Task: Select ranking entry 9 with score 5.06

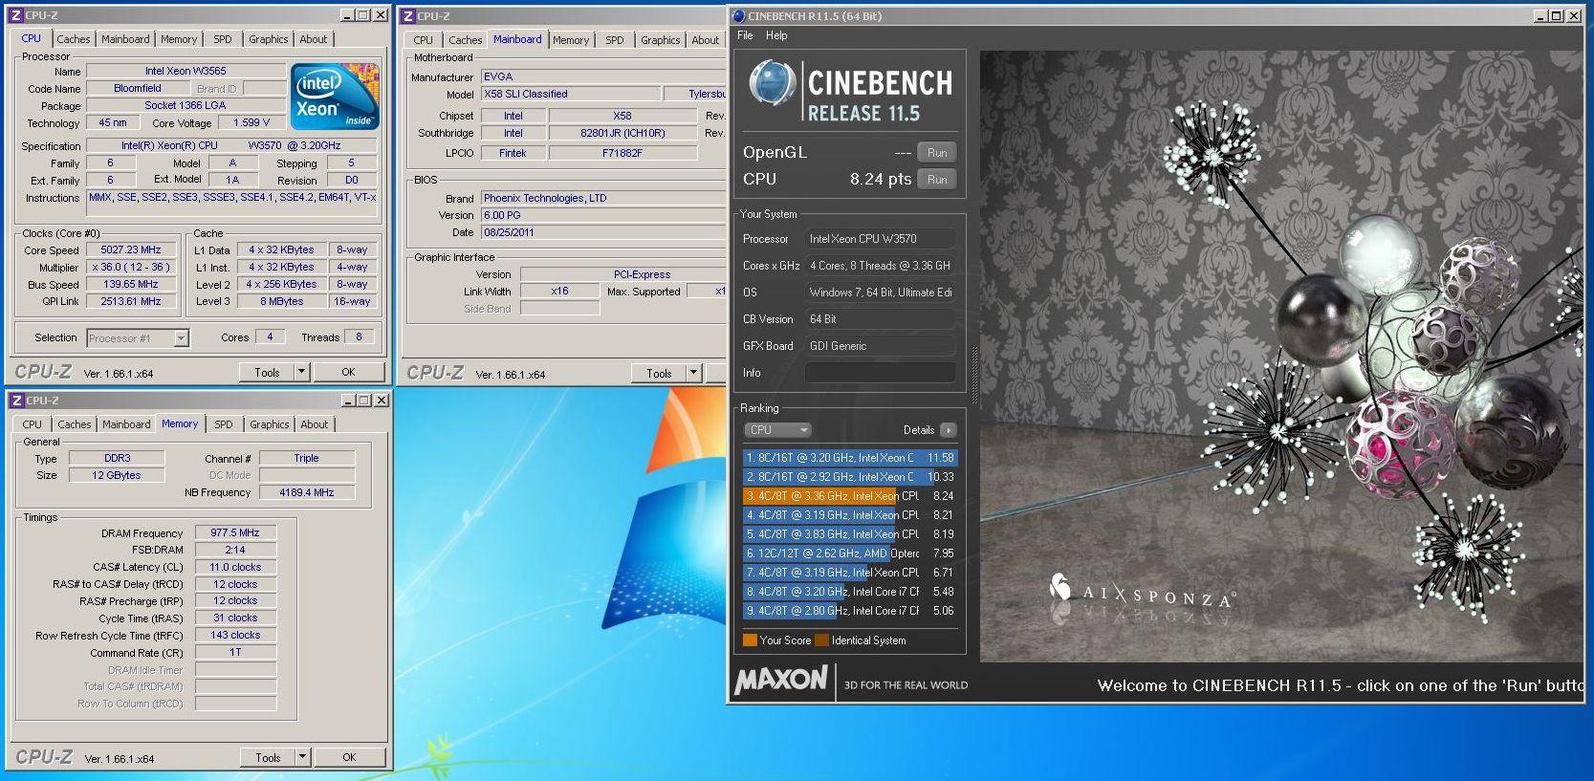Action: [x=850, y=611]
